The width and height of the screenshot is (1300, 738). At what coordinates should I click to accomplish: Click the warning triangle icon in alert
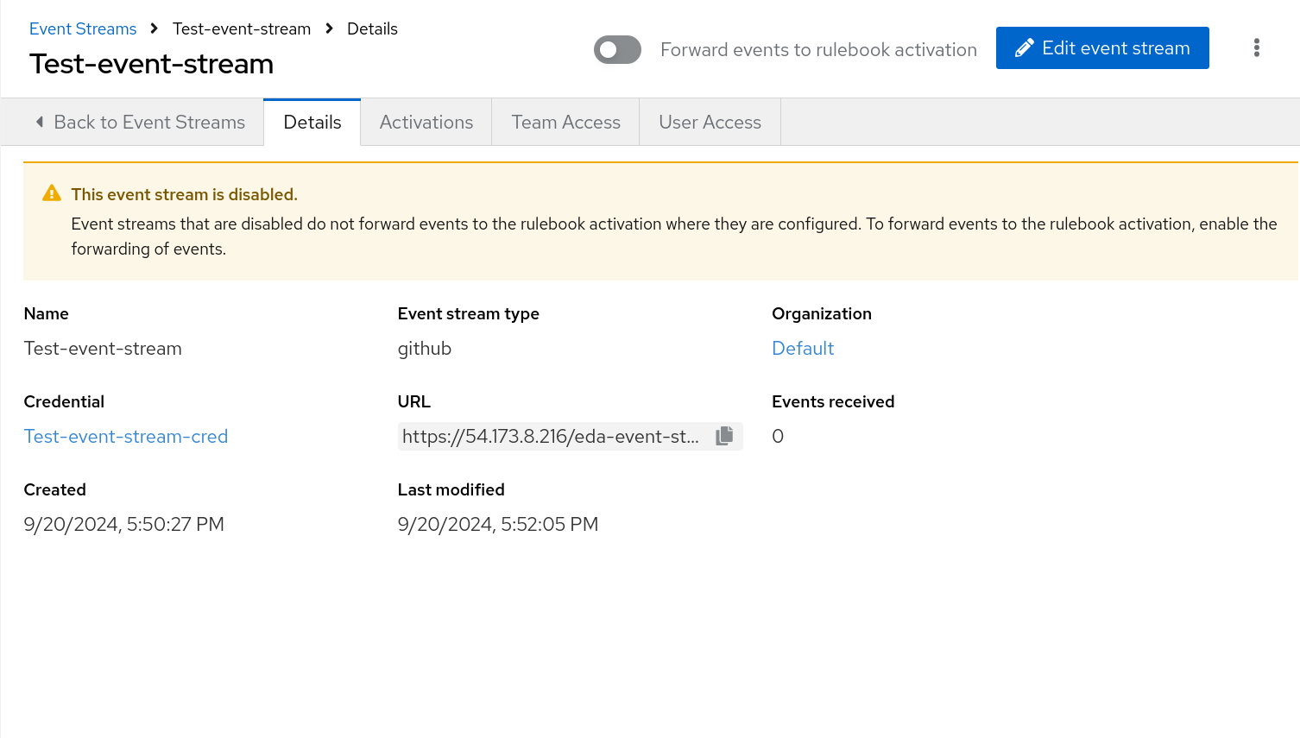click(52, 193)
